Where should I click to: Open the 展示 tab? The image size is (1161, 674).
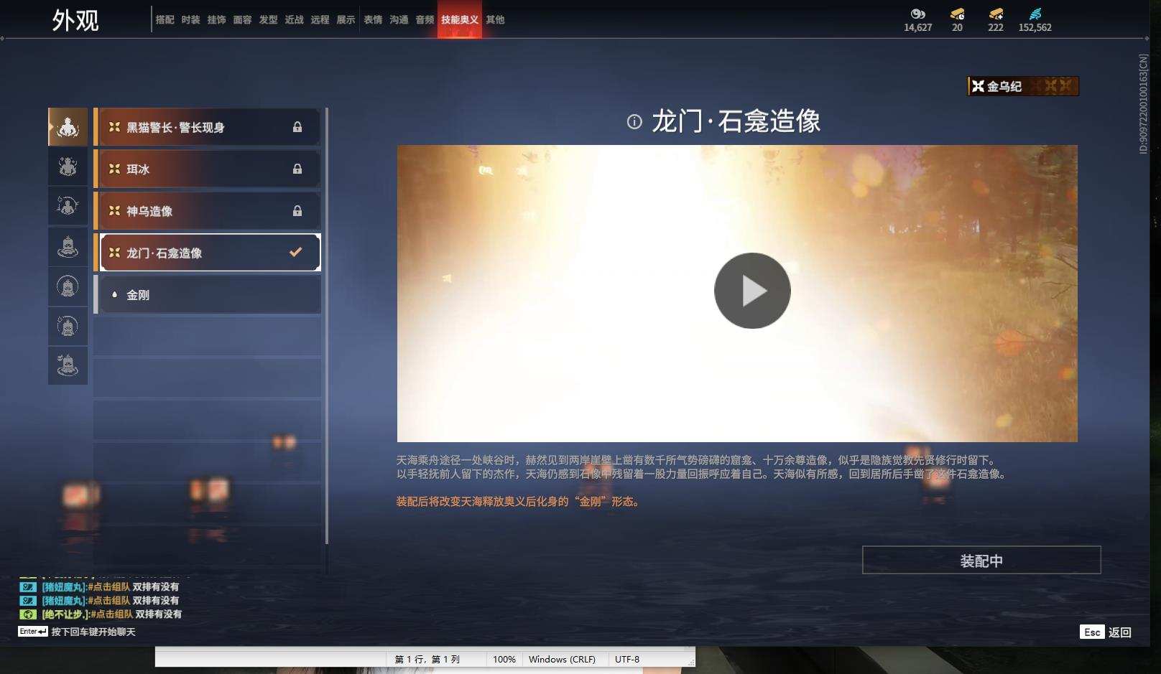pos(346,20)
